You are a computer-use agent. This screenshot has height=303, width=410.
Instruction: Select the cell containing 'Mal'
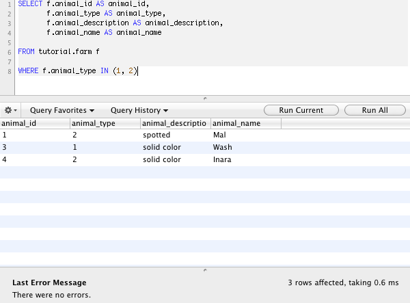click(246, 135)
